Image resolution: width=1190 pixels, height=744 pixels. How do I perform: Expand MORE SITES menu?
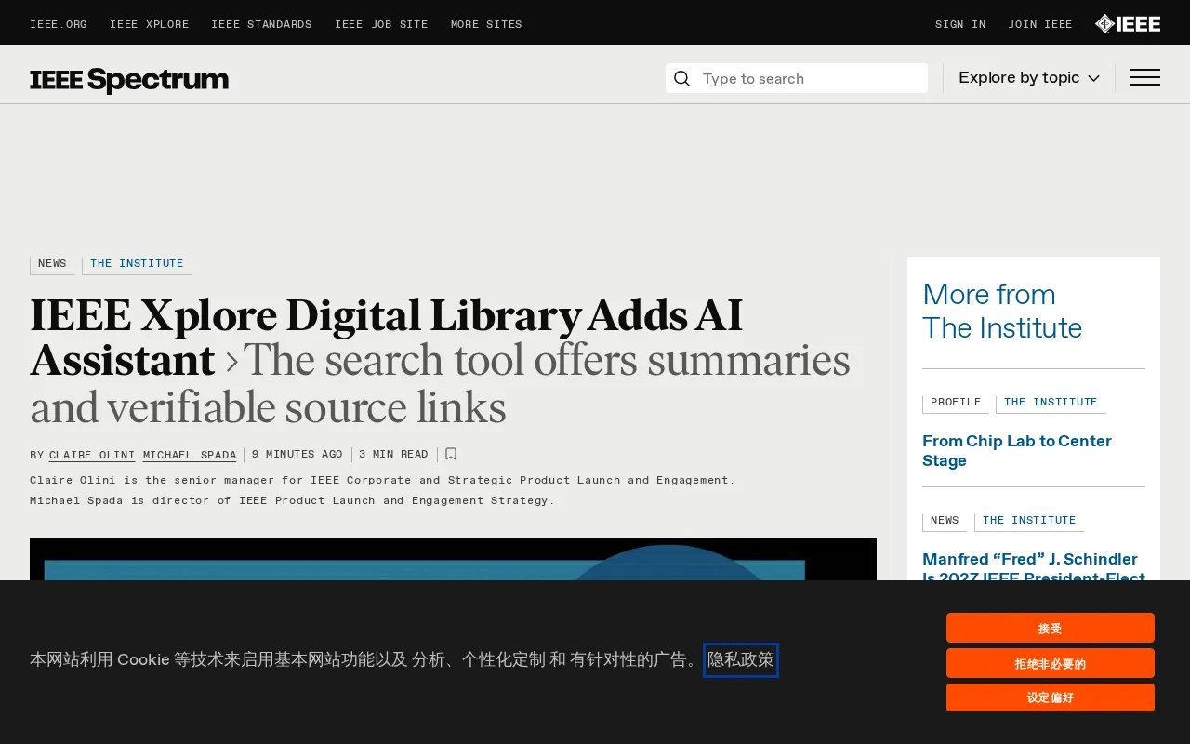486,25
